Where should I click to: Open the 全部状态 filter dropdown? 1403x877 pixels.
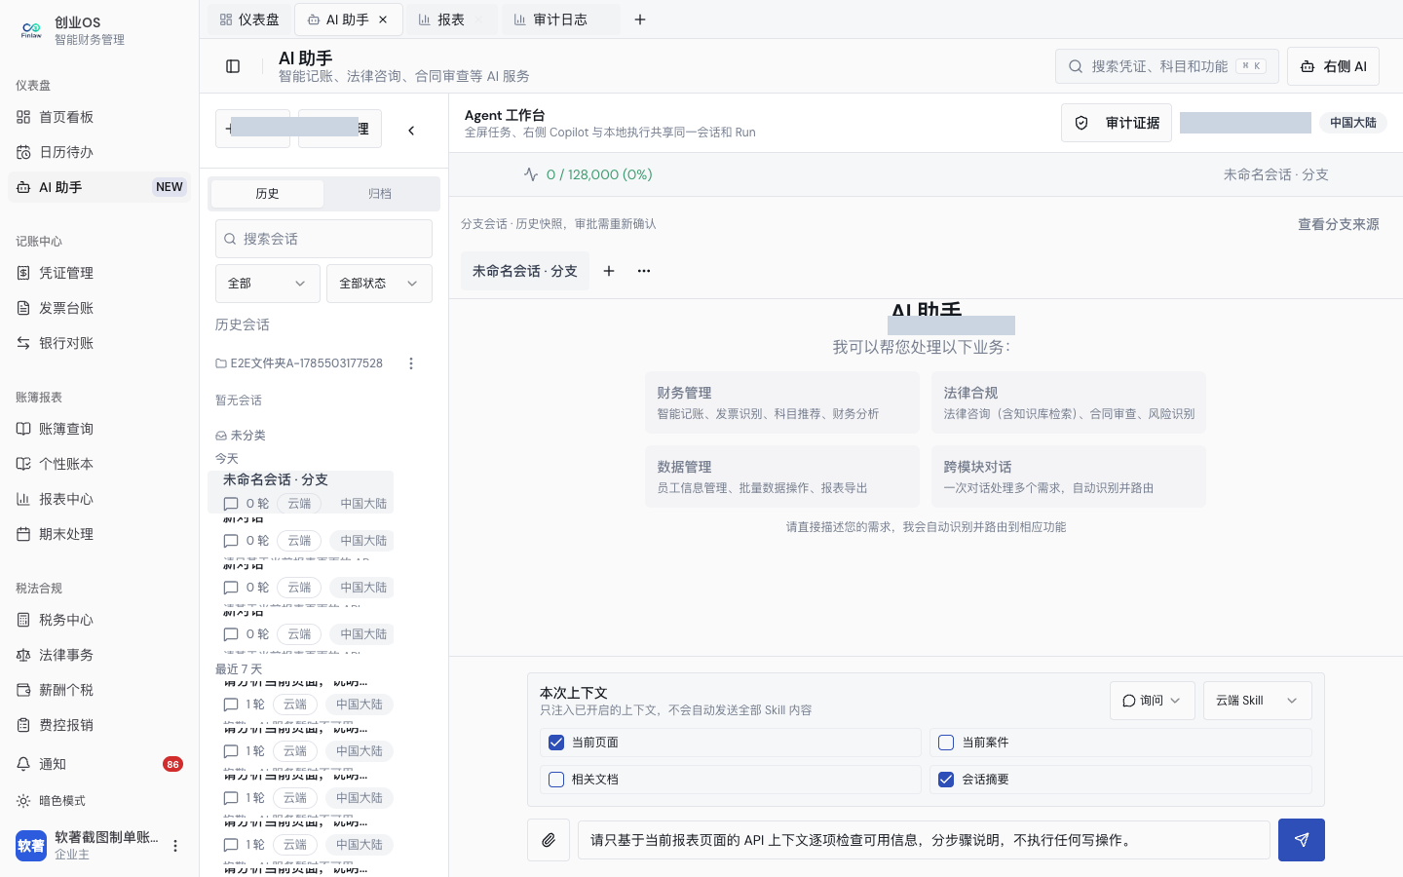coord(379,284)
